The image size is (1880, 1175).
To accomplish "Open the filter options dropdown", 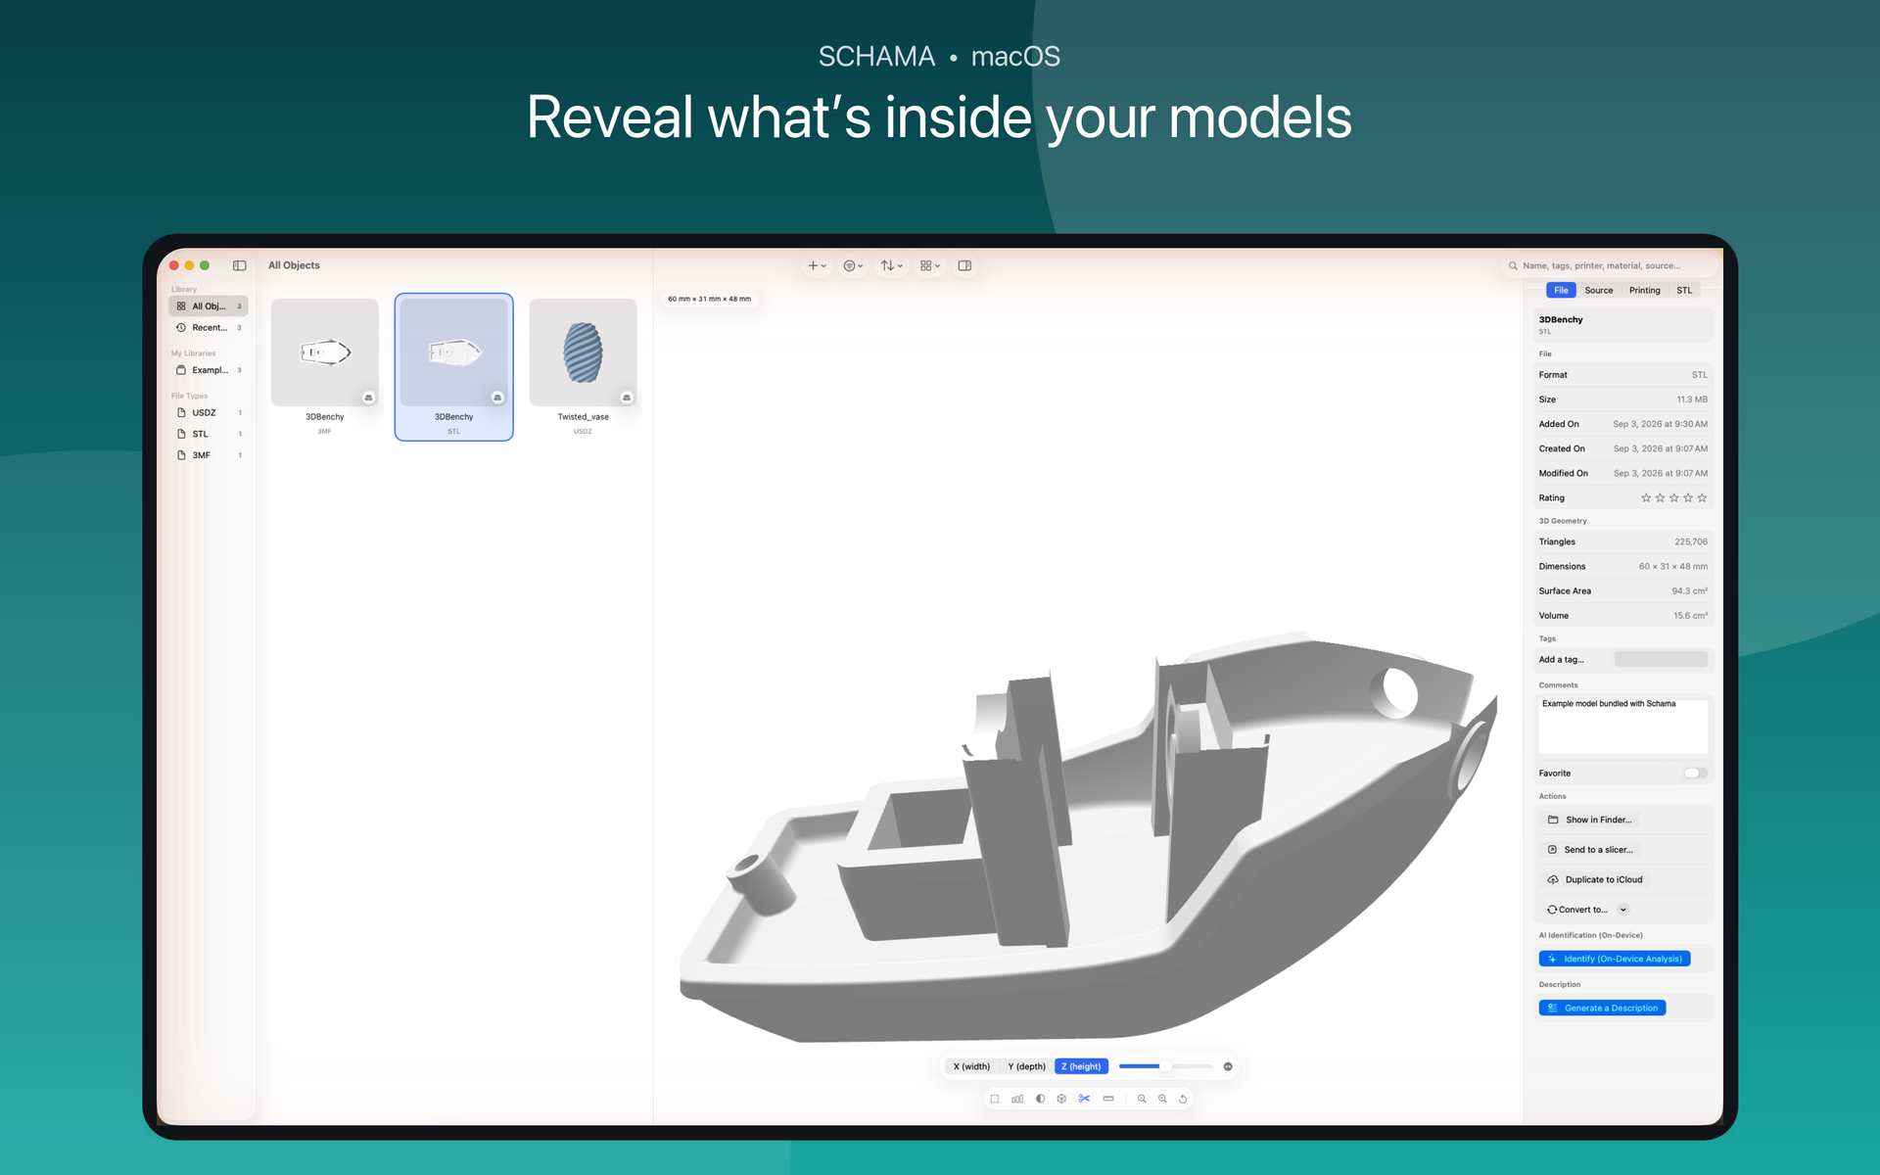I will pos(853,265).
